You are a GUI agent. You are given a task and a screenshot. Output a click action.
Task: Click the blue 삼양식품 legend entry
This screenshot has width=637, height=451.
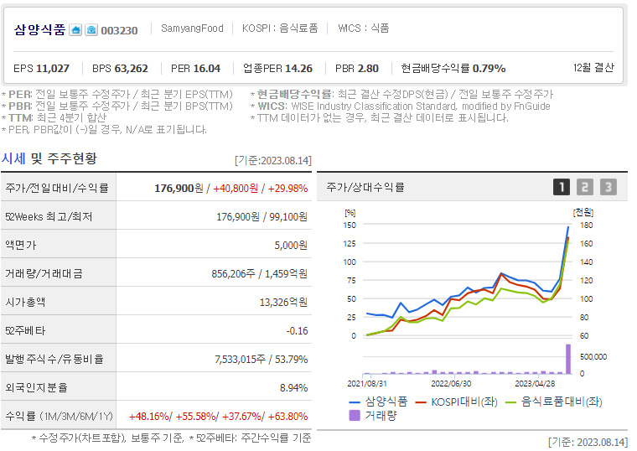click(x=378, y=402)
